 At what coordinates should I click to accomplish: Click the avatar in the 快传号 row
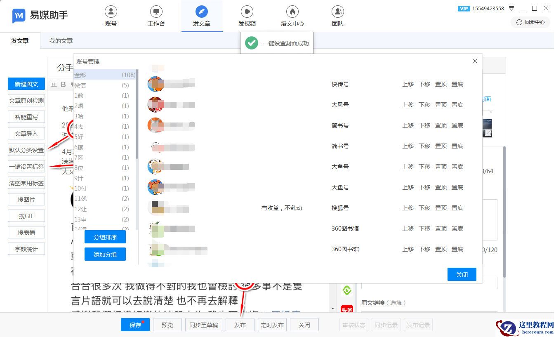click(x=155, y=84)
